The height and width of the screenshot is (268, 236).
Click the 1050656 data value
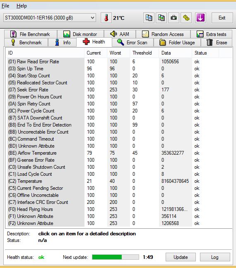(x=170, y=62)
